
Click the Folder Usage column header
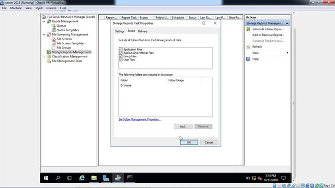(184, 80)
